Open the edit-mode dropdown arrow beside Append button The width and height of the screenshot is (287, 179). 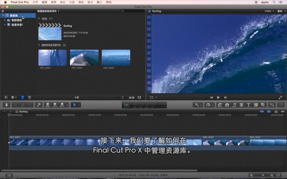67,105
